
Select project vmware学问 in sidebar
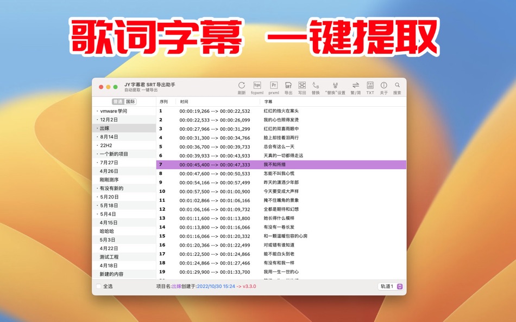(124, 111)
